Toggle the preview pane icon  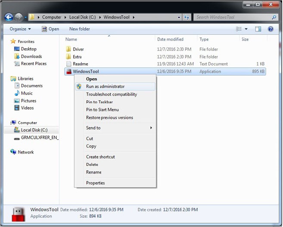(258, 29)
